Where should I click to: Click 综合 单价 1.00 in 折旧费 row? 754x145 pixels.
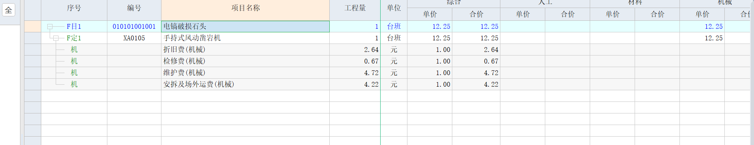(x=429, y=50)
